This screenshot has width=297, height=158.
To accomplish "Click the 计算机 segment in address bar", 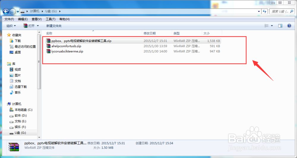I will pyautogui.click(x=35, y=11).
